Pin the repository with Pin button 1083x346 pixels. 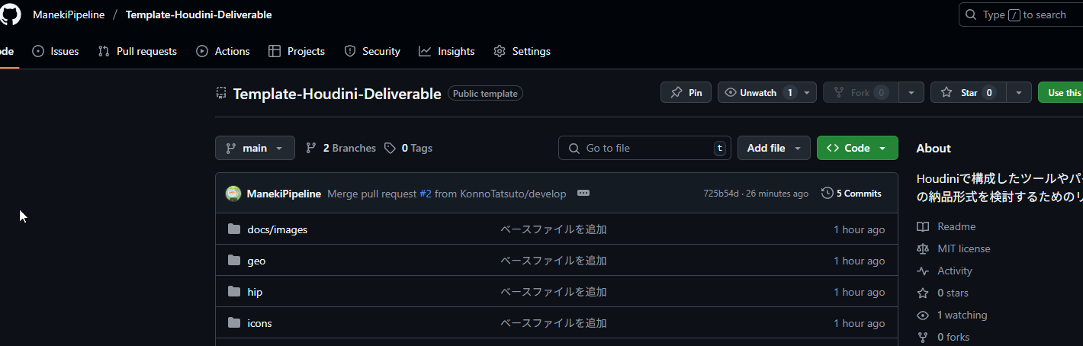click(686, 92)
